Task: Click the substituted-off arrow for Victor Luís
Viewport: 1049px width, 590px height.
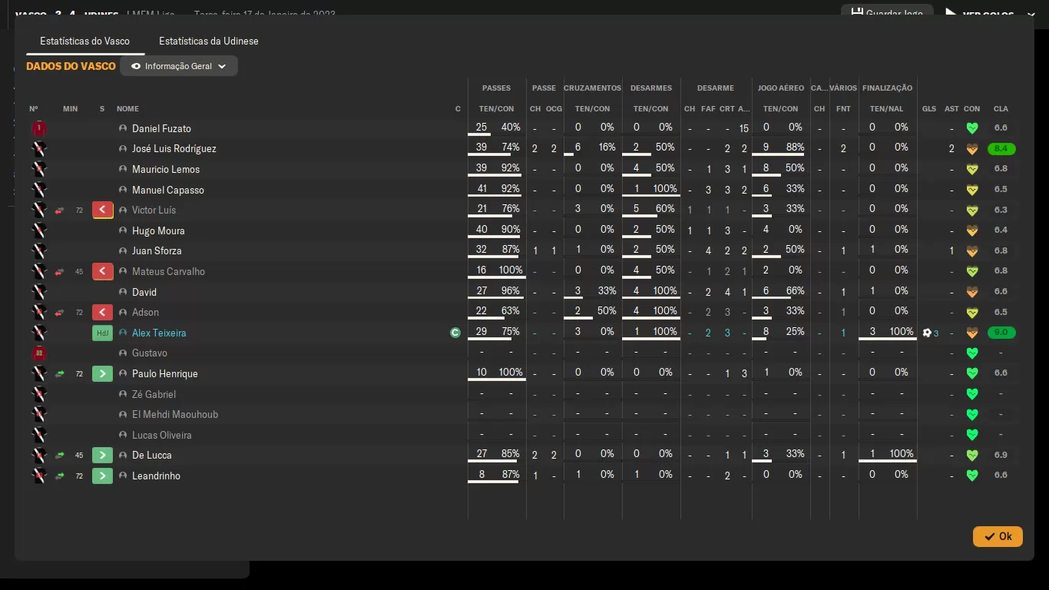Action: click(103, 210)
